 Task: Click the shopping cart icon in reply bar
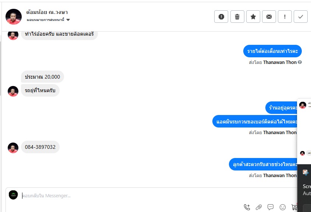[294, 207]
